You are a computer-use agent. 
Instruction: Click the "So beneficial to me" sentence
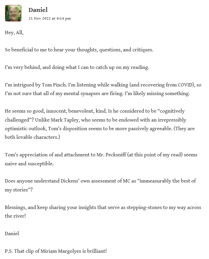click(79, 50)
